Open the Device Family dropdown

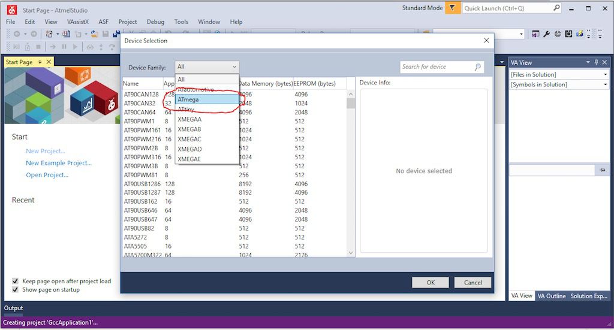pyautogui.click(x=207, y=67)
